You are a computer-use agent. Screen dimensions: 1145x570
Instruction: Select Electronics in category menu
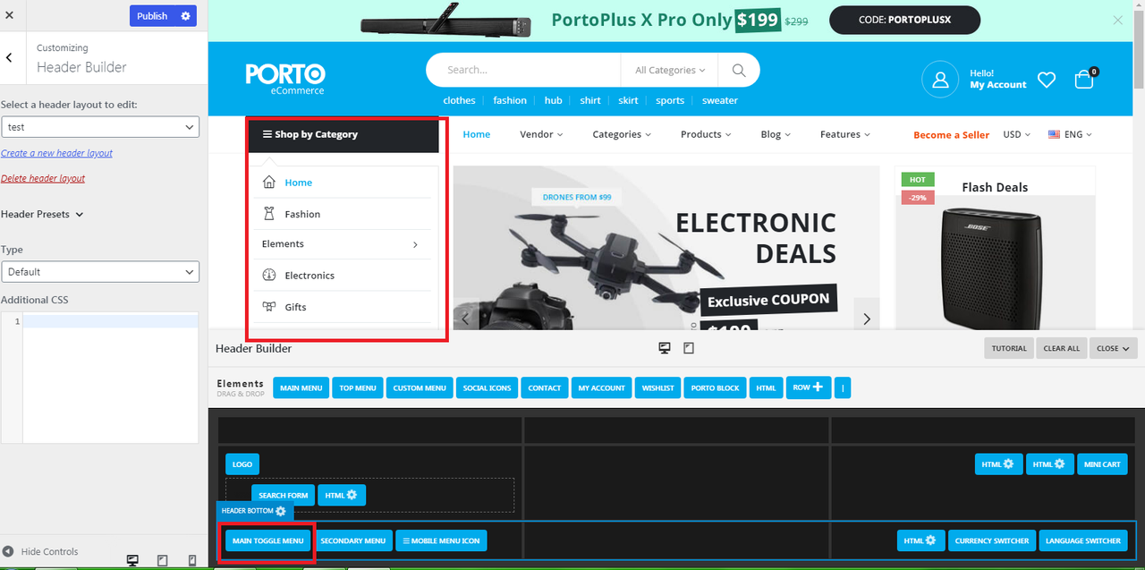(310, 276)
